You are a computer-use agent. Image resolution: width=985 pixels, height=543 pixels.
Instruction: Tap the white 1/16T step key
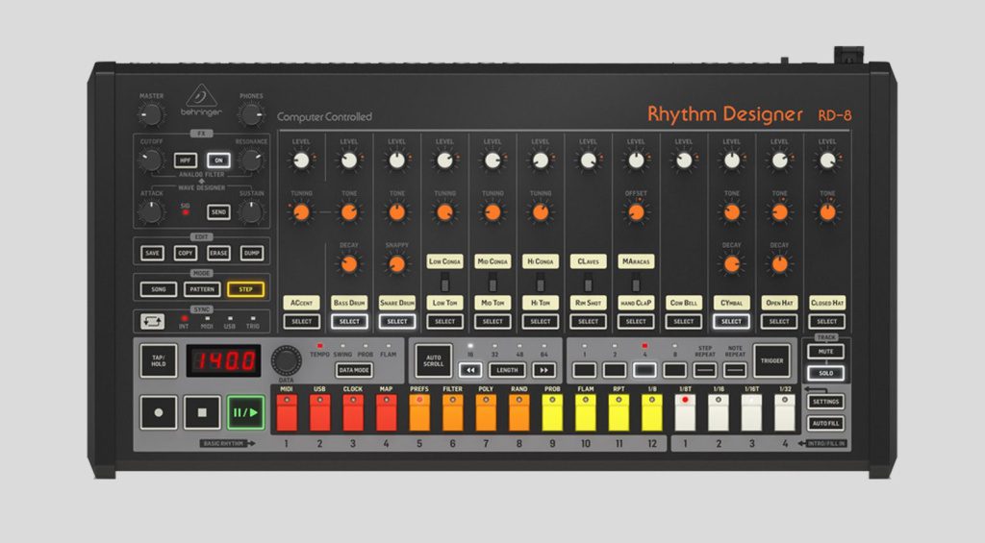tap(752, 412)
